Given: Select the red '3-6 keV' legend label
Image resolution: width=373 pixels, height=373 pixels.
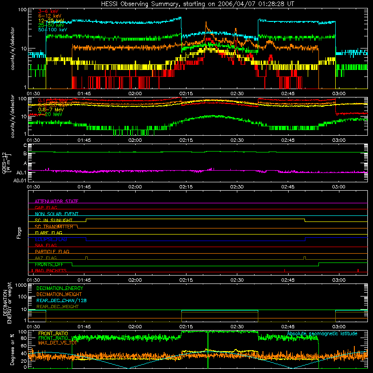Looking at the screenshot, I should coord(48,11).
